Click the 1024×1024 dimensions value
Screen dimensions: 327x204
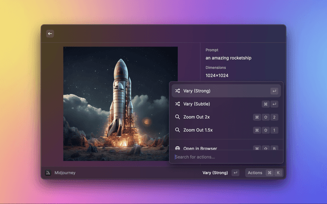coord(217,75)
